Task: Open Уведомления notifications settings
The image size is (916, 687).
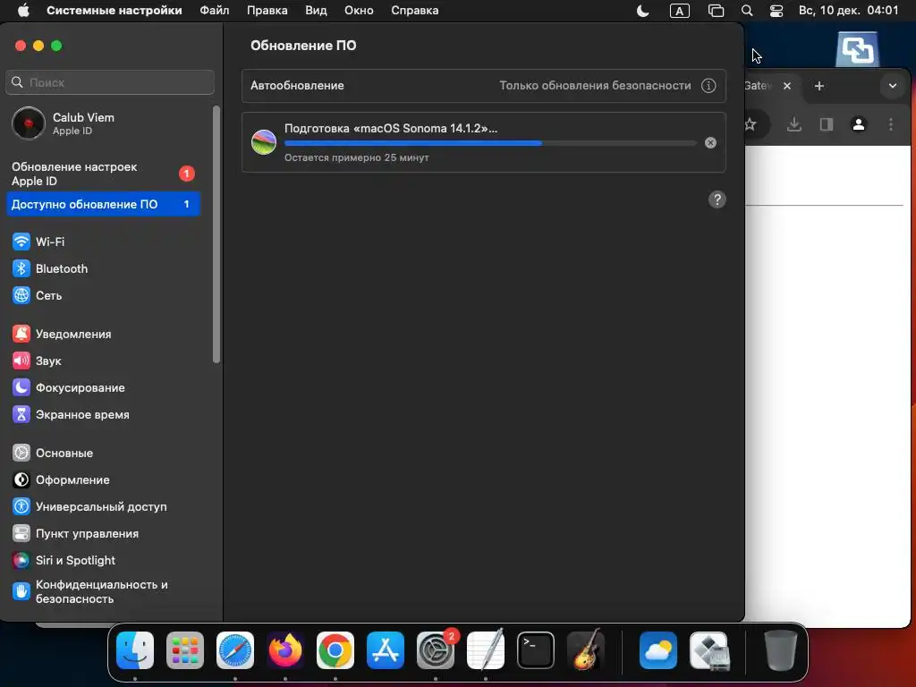Action: [106, 334]
